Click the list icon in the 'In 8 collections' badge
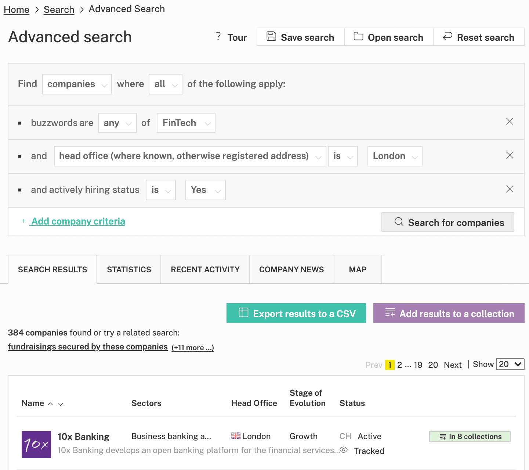 coord(443,437)
